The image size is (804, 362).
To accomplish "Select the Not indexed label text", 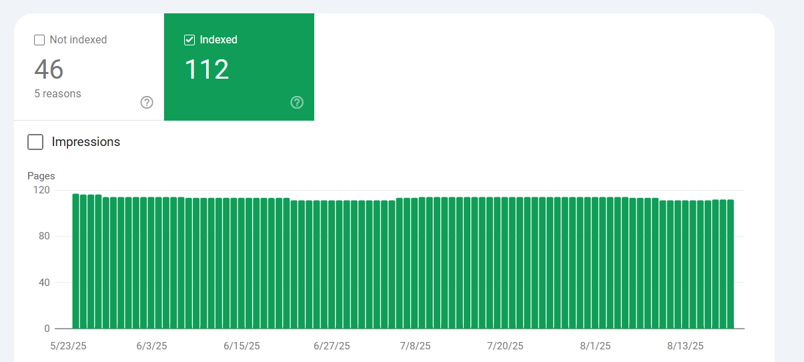I will pyautogui.click(x=78, y=40).
